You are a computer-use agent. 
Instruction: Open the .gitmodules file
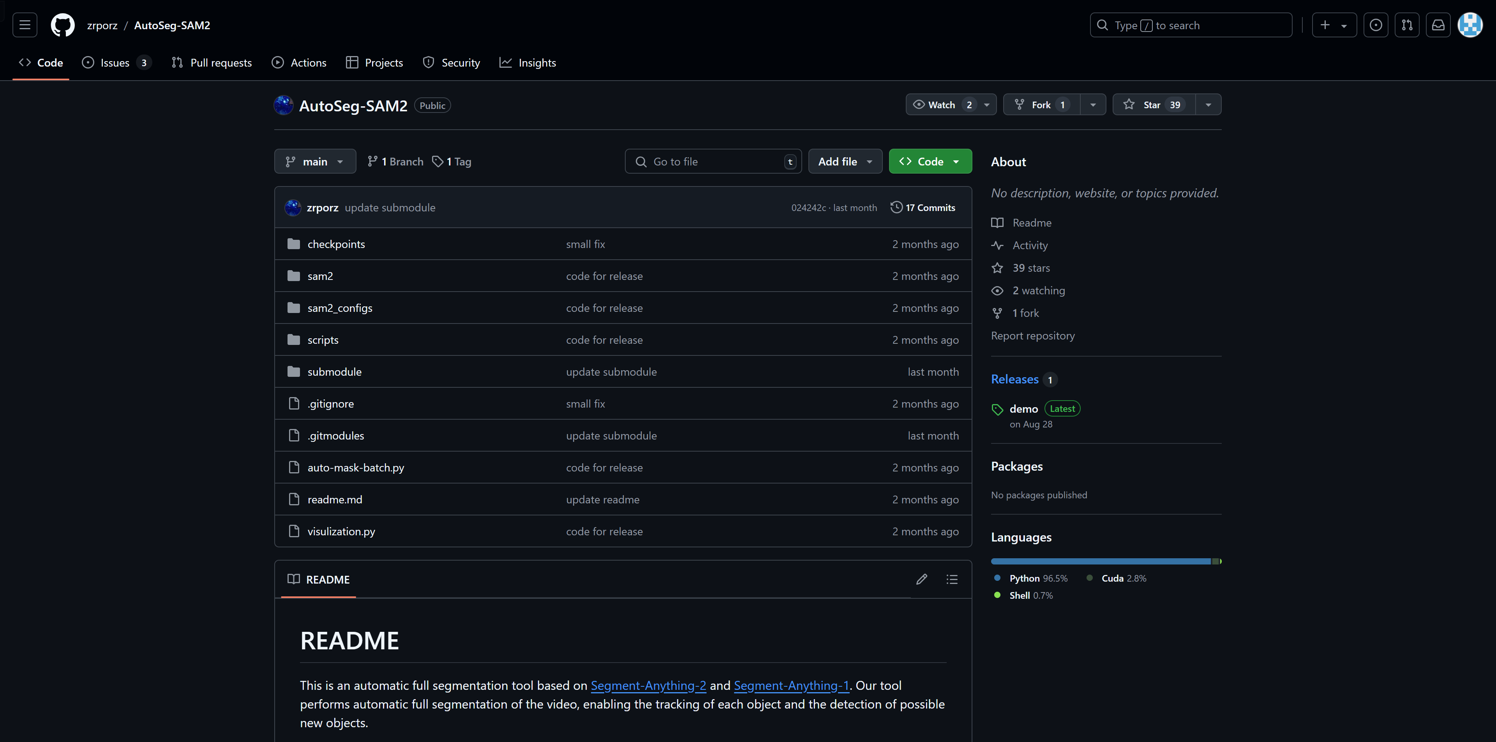[336, 435]
